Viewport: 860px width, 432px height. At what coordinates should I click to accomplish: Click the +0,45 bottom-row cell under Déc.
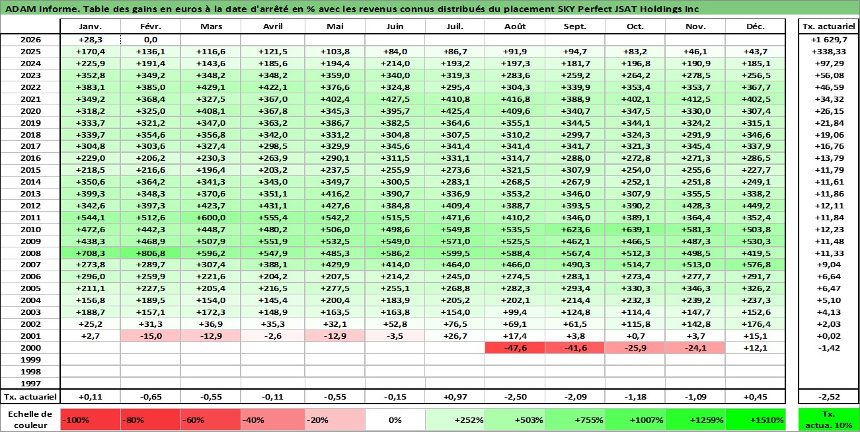(x=755, y=397)
